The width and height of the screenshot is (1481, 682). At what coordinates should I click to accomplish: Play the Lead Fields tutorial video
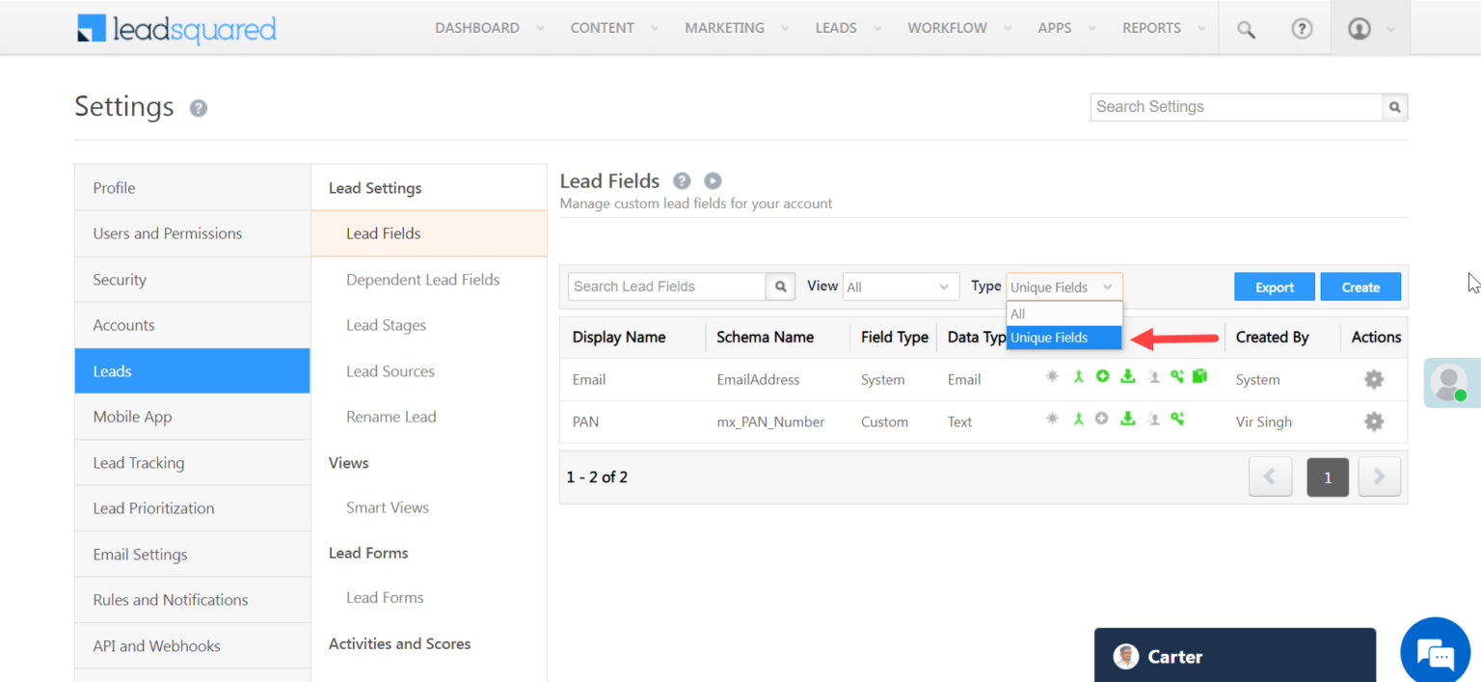(712, 180)
